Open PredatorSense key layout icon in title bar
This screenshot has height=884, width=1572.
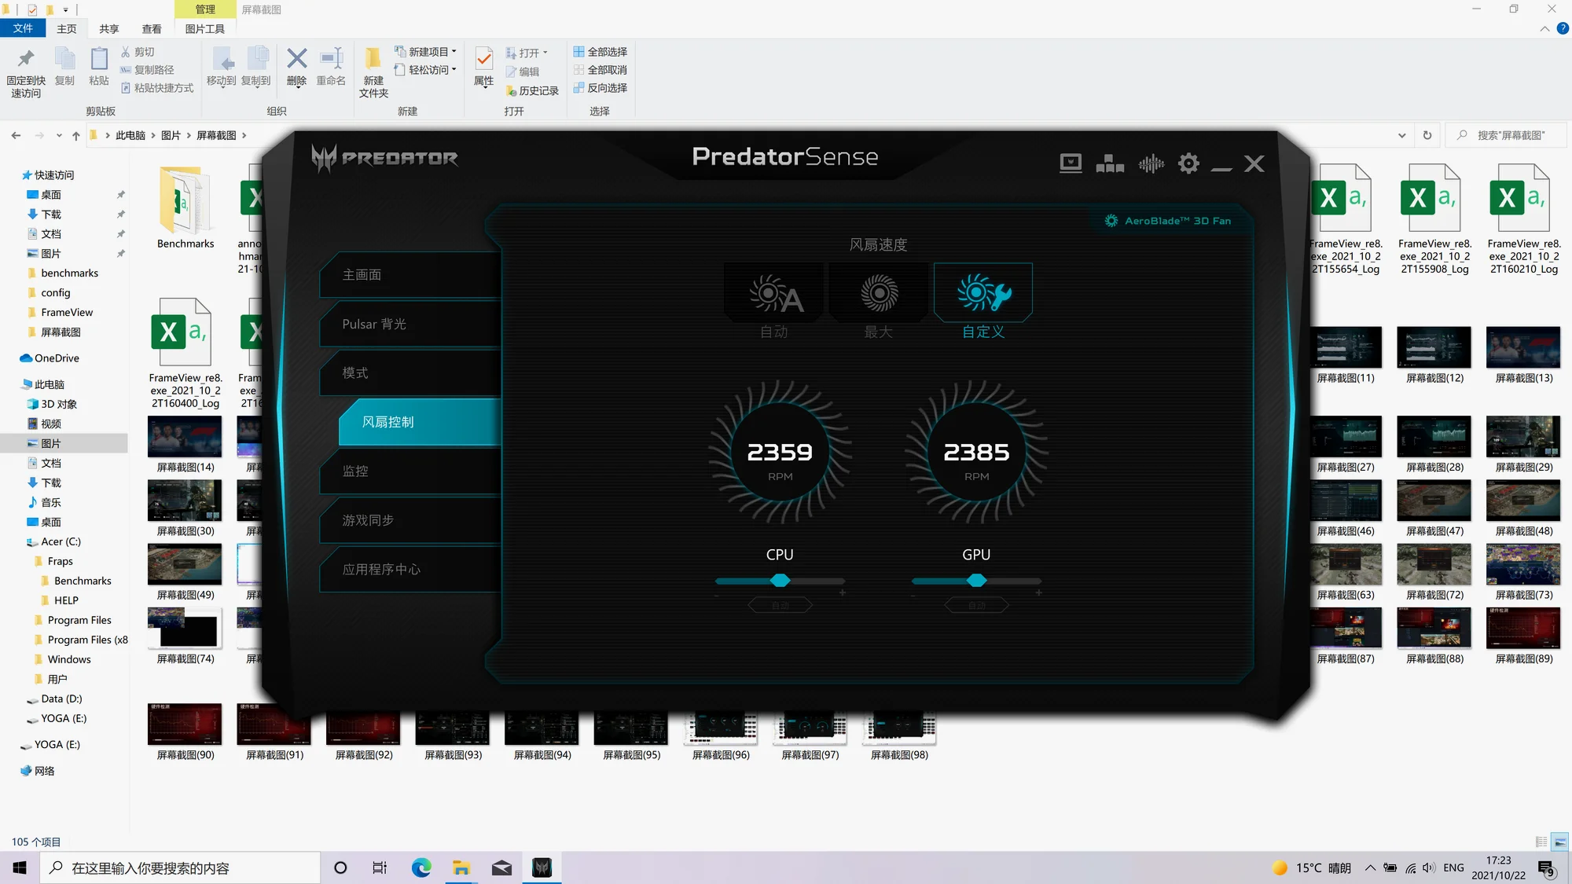tap(1110, 163)
